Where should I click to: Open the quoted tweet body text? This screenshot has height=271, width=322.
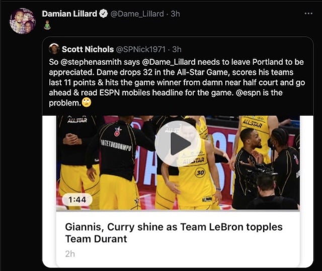point(177,82)
